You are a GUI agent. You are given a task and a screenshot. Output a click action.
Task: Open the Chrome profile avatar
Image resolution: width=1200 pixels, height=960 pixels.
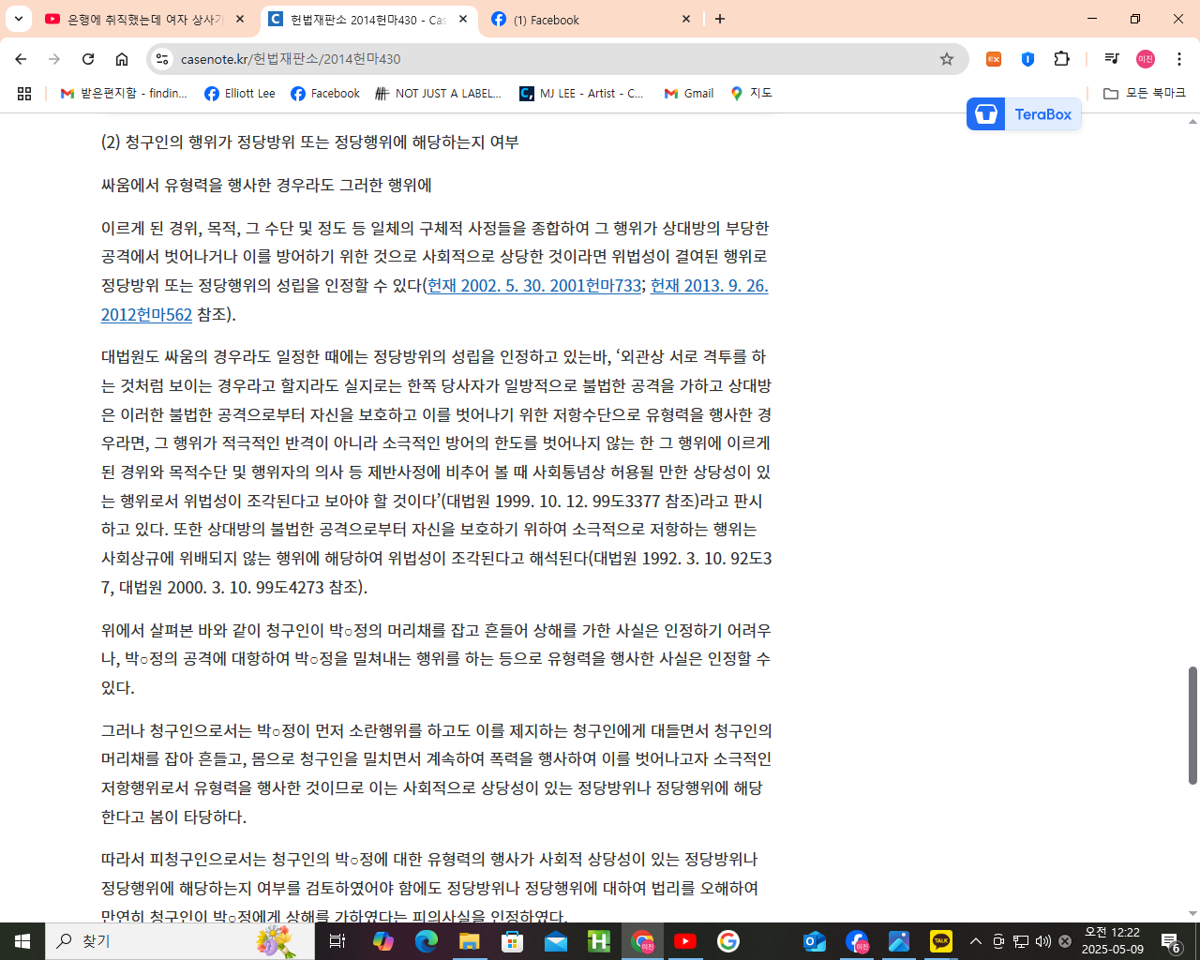coord(1146,59)
